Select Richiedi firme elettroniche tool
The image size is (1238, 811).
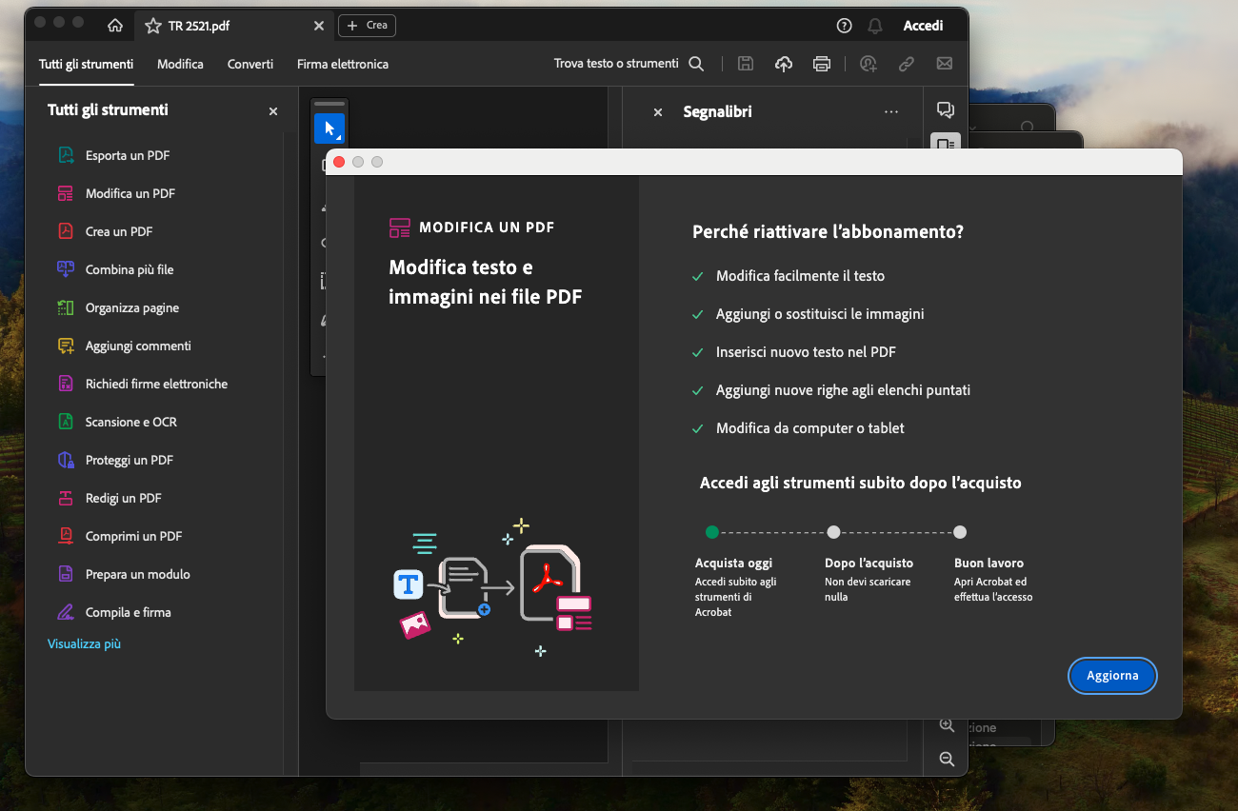pyautogui.click(x=156, y=384)
